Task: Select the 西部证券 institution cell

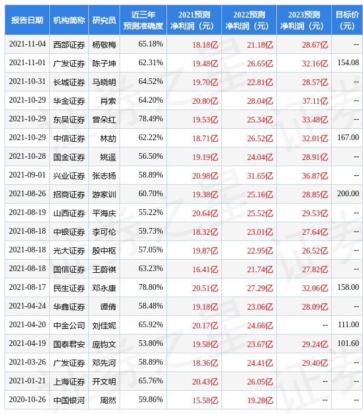Action: pos(69,45)
